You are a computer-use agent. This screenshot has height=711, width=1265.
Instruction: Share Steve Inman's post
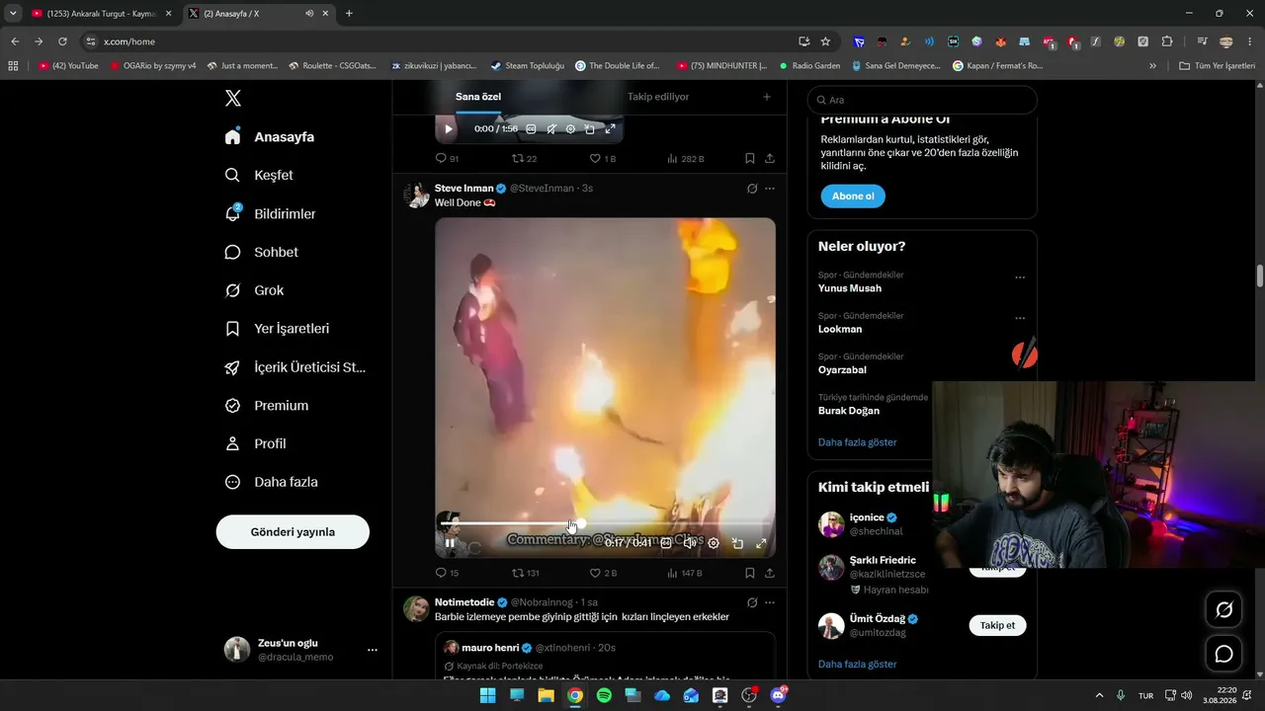[x=770, y=573]
